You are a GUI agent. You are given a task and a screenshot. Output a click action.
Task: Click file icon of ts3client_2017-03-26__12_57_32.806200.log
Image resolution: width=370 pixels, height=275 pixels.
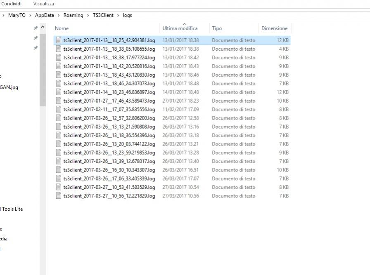click(59, 118)
